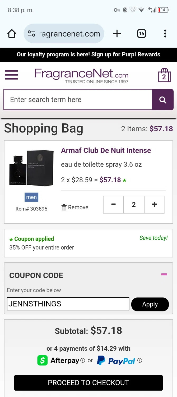Open the browser three-dot menu
The width and height of the screenshot is (177, 397).
click(x=165, y=34)
